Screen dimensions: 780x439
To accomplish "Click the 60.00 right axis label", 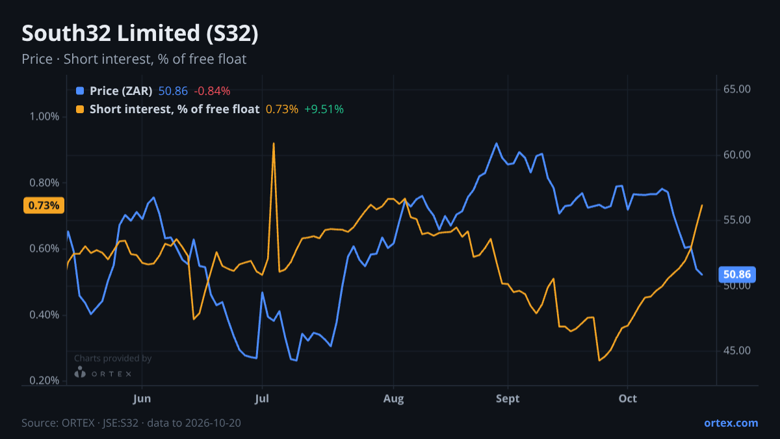I will tap(737, 155).
